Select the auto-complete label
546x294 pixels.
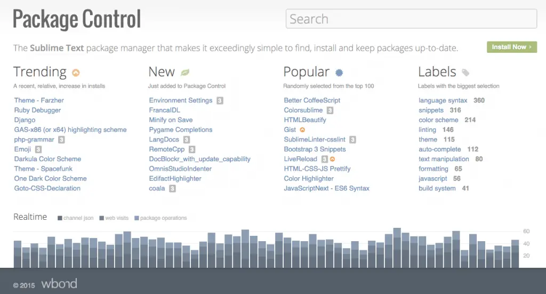(x=440, y=149)
